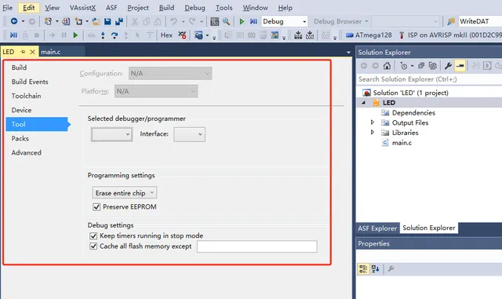The image size is (502, 299).
Task: Select Packs properties page
Action: [x=20, y=138]
